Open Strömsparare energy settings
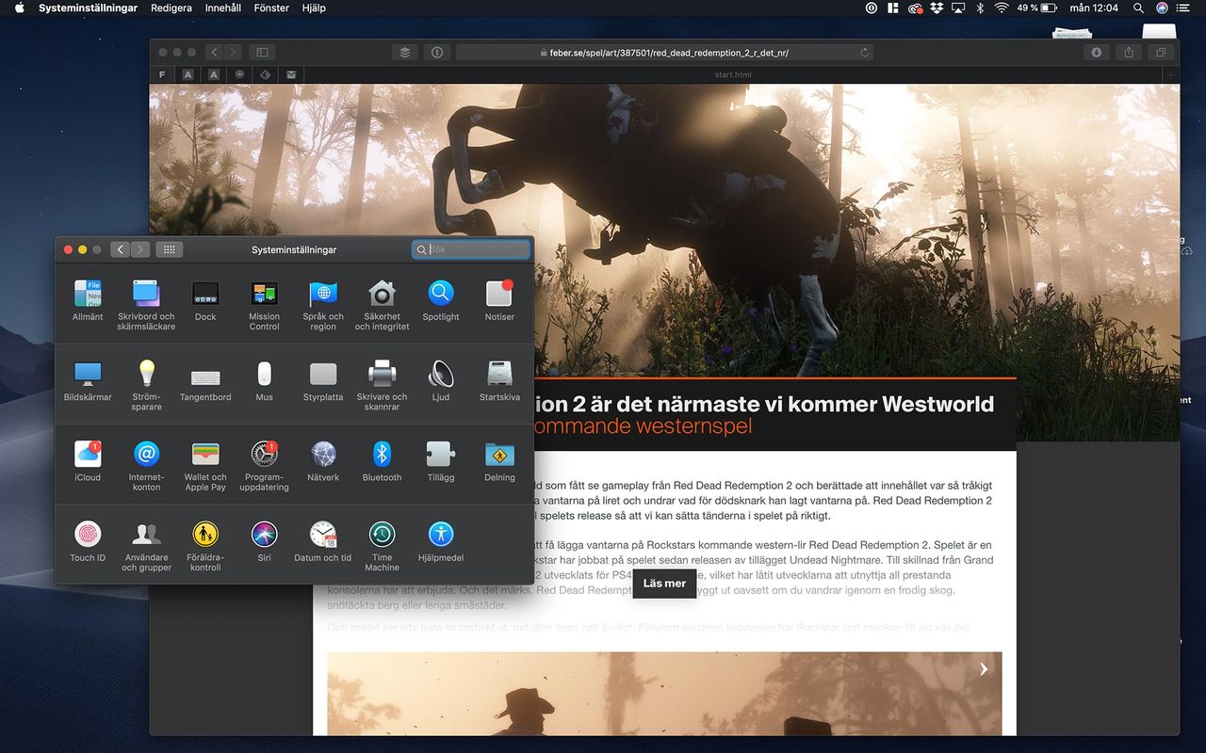This screenshot has height=753, width=1206. (x=146, y=386)
